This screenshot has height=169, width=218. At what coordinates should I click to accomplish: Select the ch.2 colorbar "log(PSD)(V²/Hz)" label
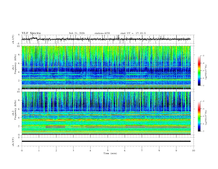(206, 118)
